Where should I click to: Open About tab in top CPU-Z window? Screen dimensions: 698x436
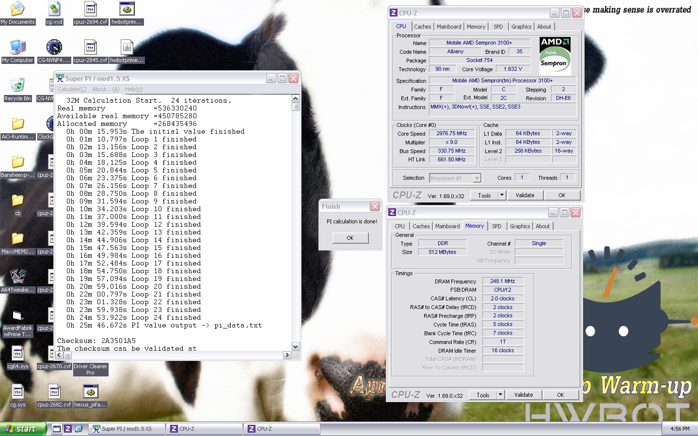click(544, 27)
